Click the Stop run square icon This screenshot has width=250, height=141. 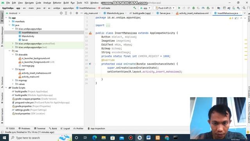tap(212, 8)
